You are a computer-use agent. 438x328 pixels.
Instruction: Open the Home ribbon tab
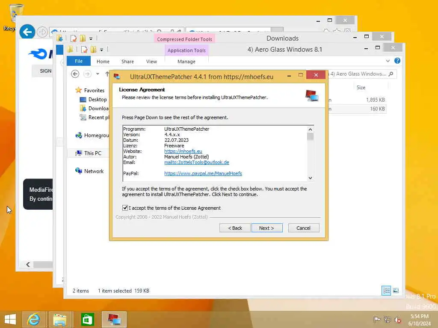[x=103, y=61]
